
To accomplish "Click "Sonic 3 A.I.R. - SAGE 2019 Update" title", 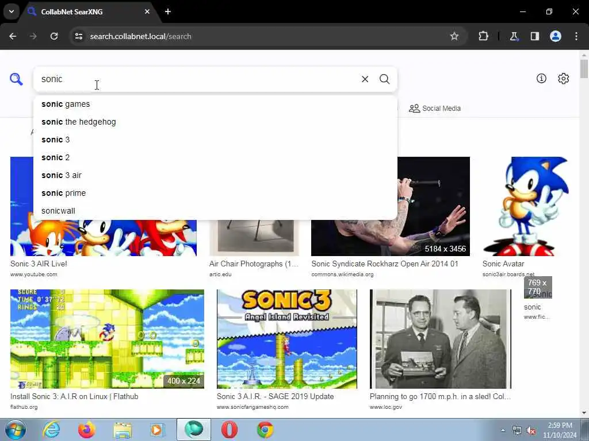I will click(x=275, y=396).
